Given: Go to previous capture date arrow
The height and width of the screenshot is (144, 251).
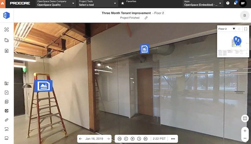Looking at the screenshot, I should [x=81, y=139].
